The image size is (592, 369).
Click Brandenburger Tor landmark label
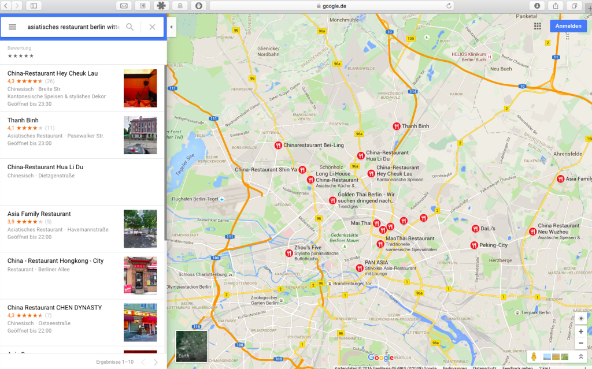(352, 284)
